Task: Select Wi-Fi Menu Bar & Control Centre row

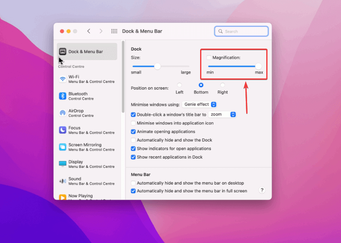Action: click(x=87, y=79)
